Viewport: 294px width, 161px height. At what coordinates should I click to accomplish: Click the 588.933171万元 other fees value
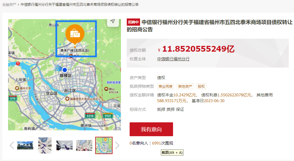click(x=172, y=101)
